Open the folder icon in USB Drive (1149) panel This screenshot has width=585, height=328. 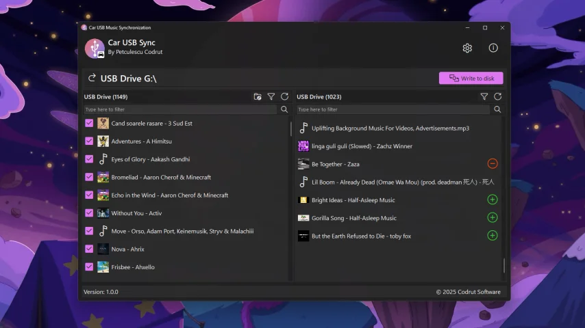point(258,97)
